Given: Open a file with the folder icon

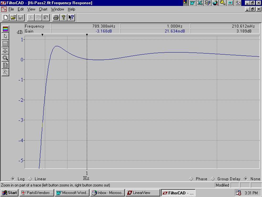Looking at the screenshot, I should (x=13, y=17).
